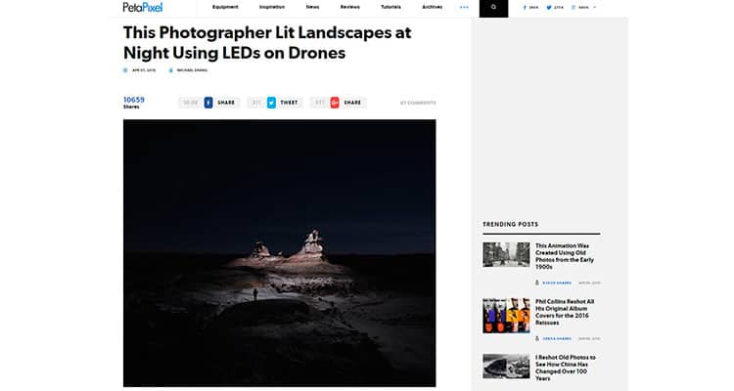Open the search via magnifier icon

493,7
